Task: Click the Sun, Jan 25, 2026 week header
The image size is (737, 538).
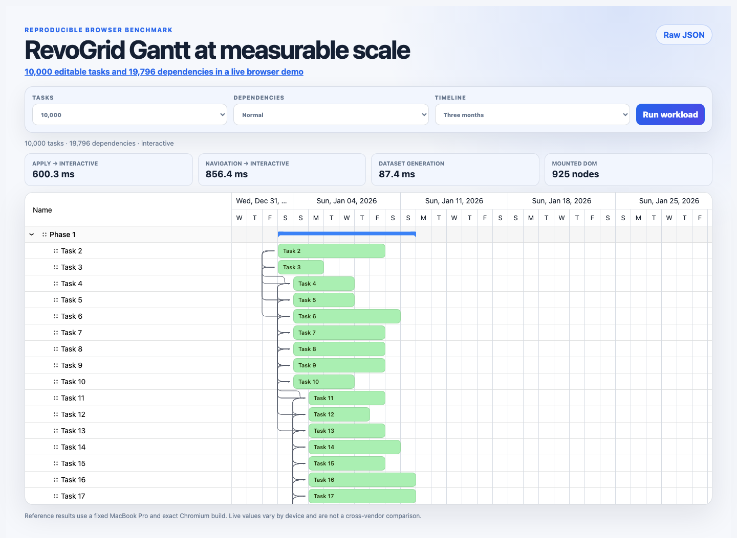Action: click(x=664, y=201)
